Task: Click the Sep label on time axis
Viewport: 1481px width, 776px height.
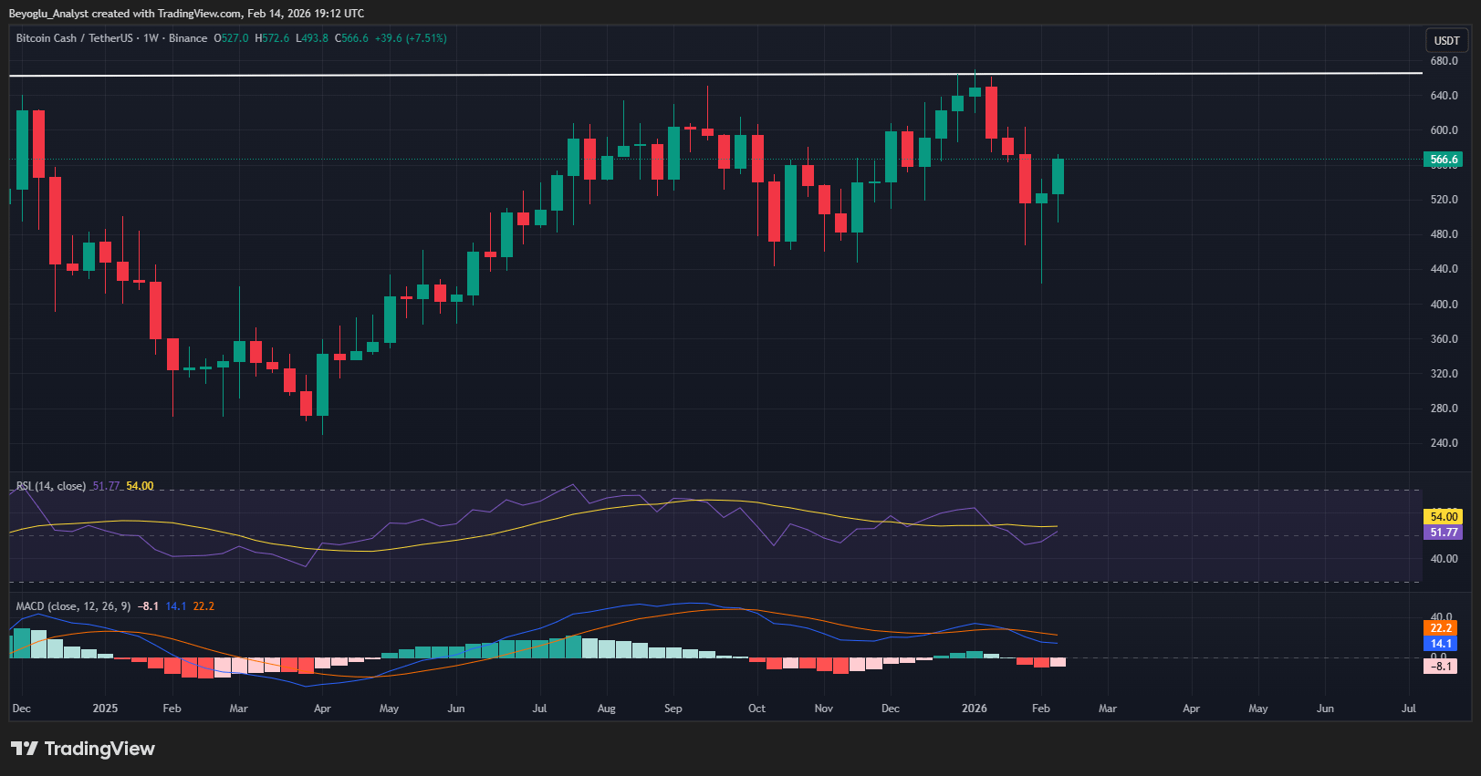Action: coord(673,709)
